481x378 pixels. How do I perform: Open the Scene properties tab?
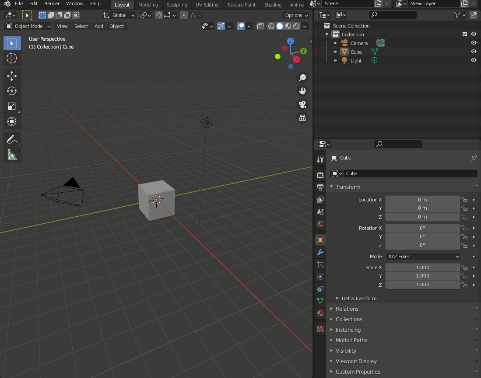(320, 212)
